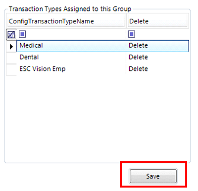The height and width of the screenshot is (191, 198).
Task: Delete the Dental transaction type
Action: (138, 57)
